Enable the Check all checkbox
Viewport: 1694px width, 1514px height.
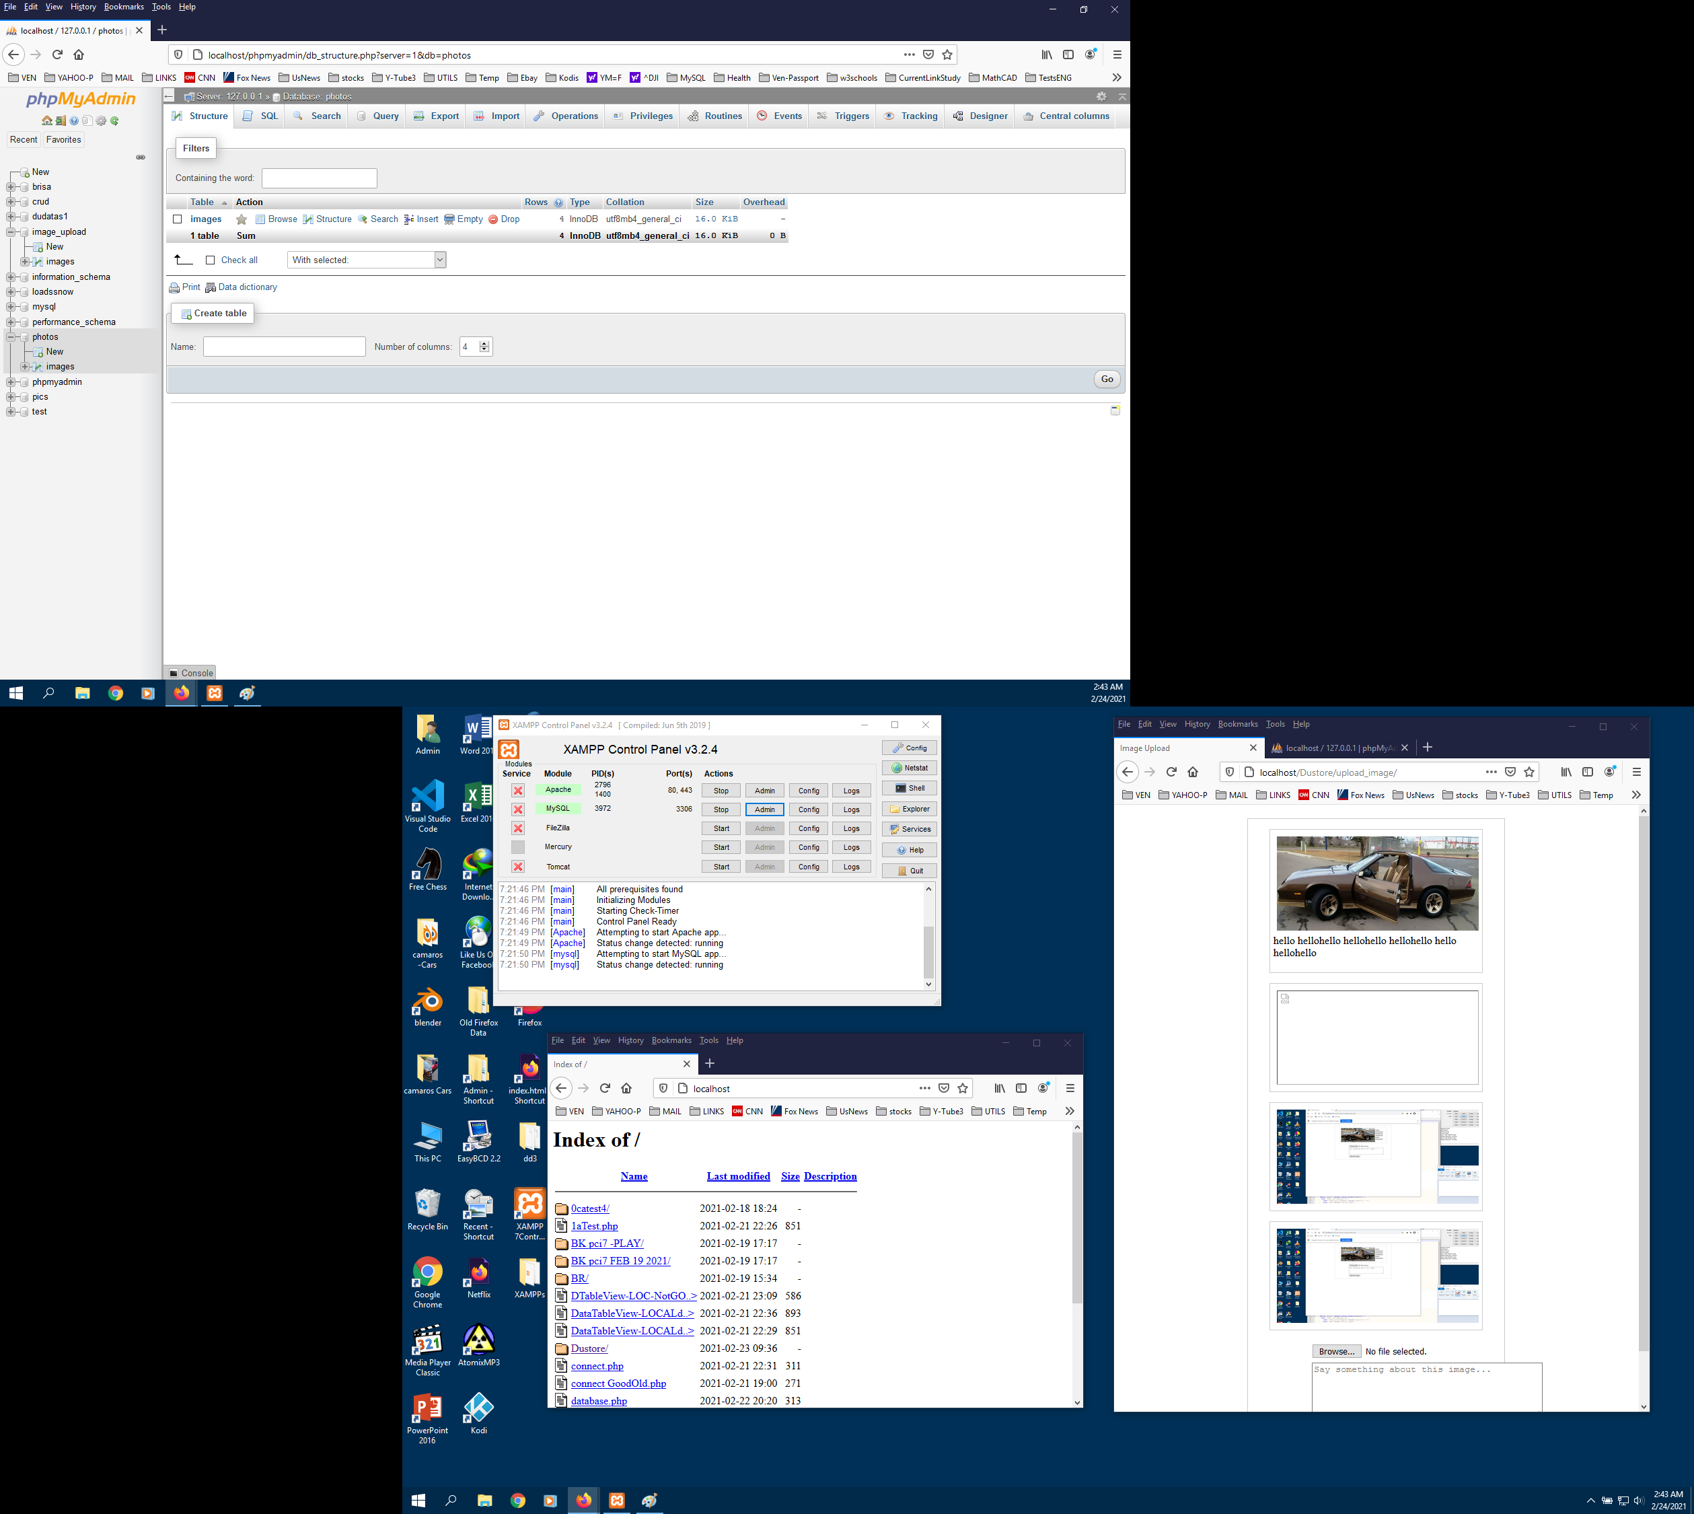211,260
